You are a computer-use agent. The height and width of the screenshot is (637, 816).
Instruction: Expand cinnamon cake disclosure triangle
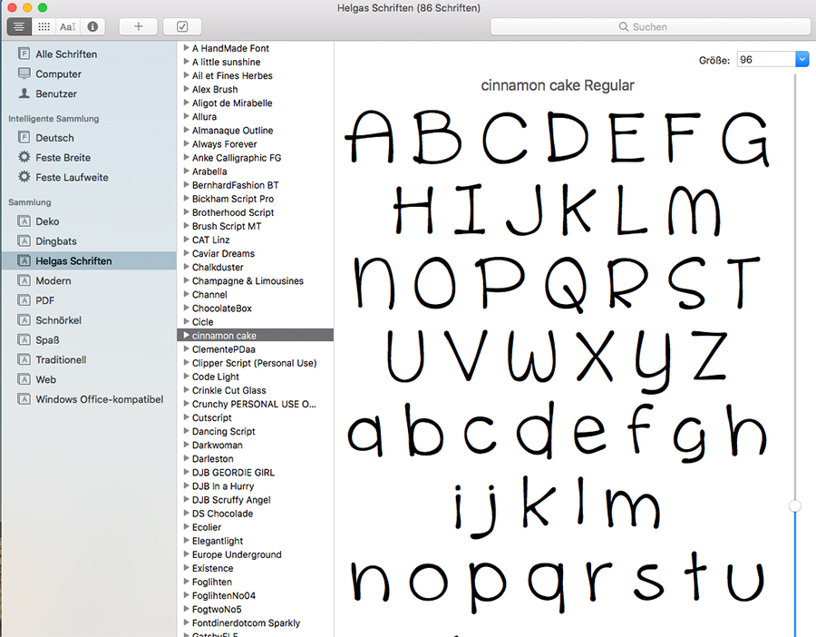[x=186, y=336]
